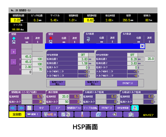
Task: Click 型厚 350.5 mm readout
Action: coord(128,20)
